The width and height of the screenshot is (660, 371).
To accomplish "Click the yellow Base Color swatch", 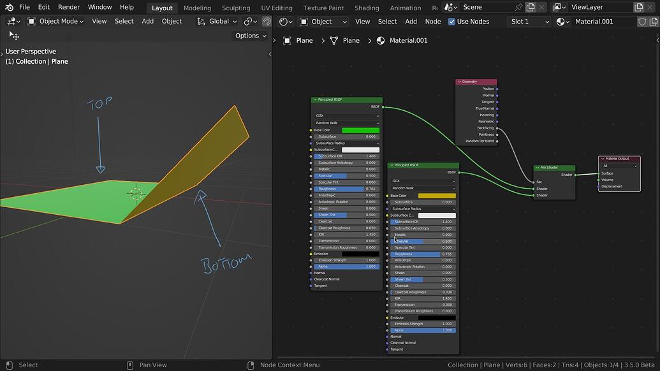I will [x=437, y=196].
